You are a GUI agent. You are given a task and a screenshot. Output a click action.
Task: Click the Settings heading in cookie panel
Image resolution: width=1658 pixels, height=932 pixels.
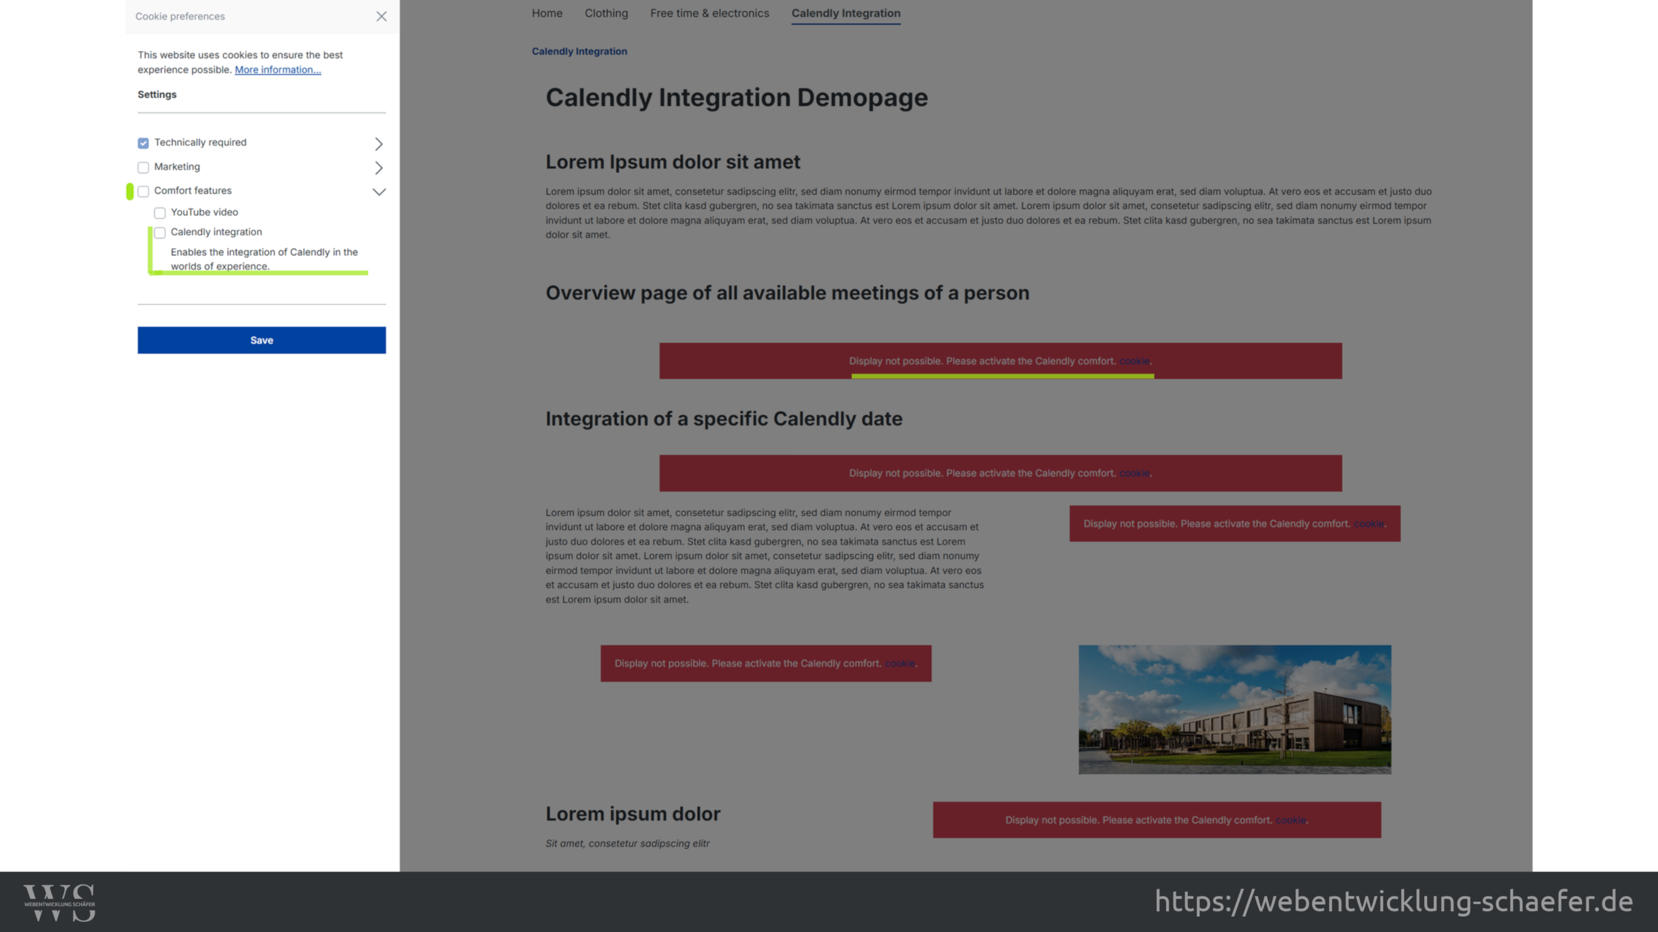(157, 94)
